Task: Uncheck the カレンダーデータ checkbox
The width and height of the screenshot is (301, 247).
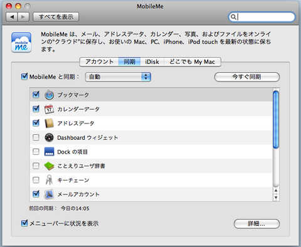Action: tap(36, 109)
